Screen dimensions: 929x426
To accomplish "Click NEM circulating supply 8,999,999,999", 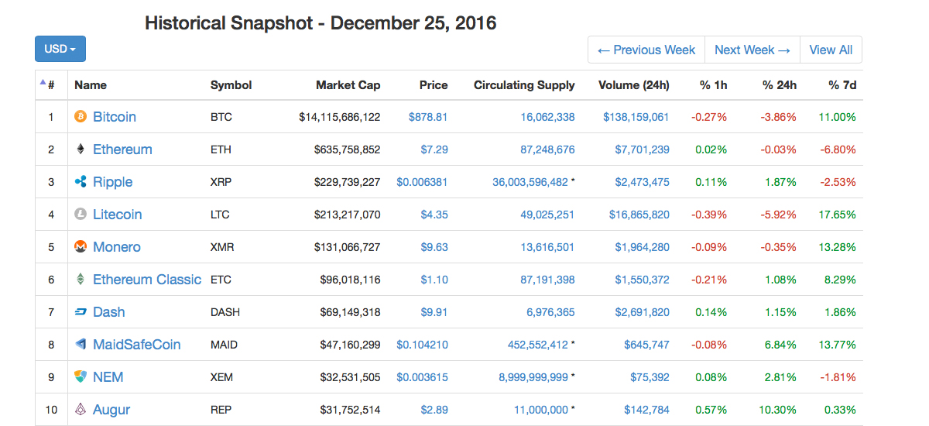I will (533, 377).
